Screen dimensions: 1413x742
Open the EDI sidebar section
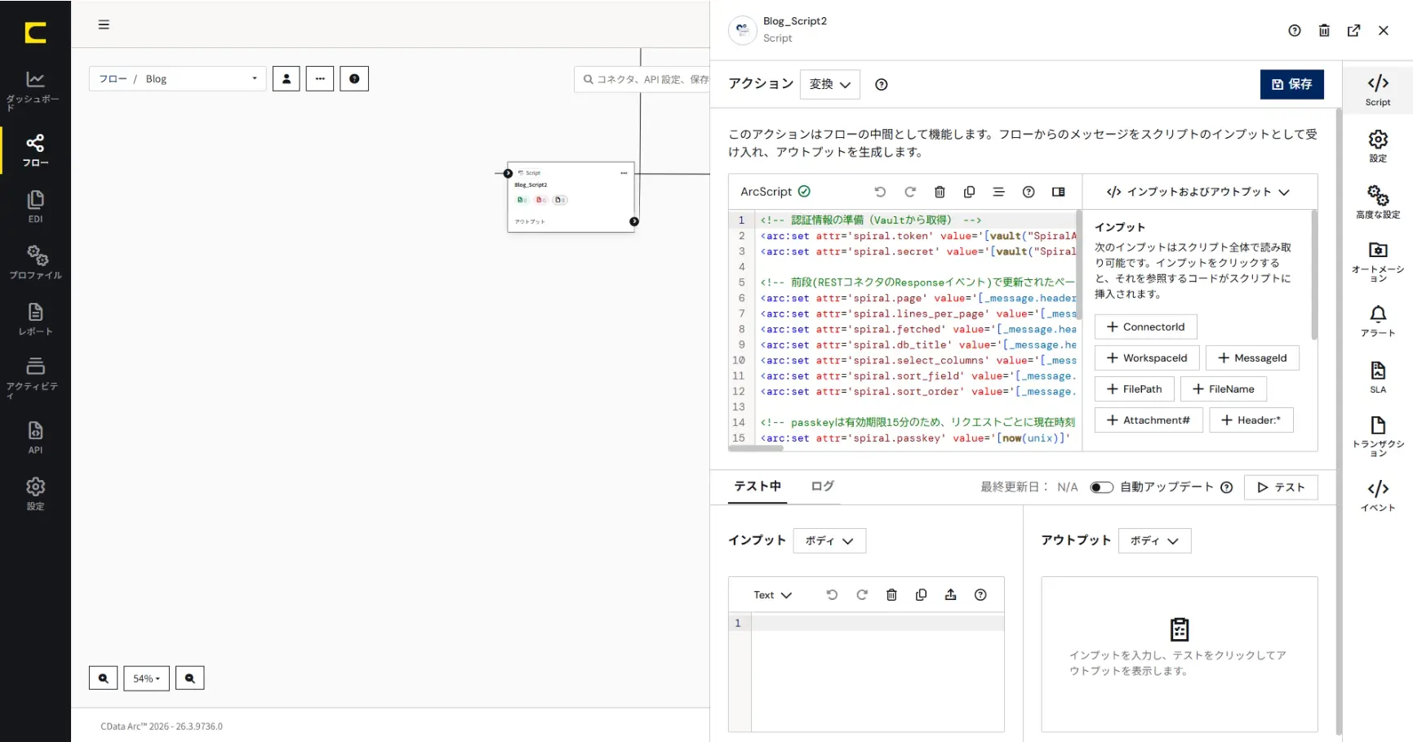[35, 207]
